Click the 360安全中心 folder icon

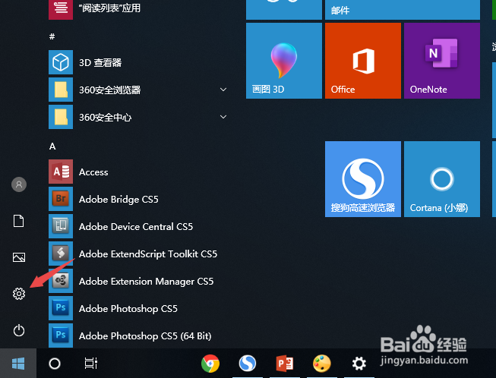coord(61,117)
